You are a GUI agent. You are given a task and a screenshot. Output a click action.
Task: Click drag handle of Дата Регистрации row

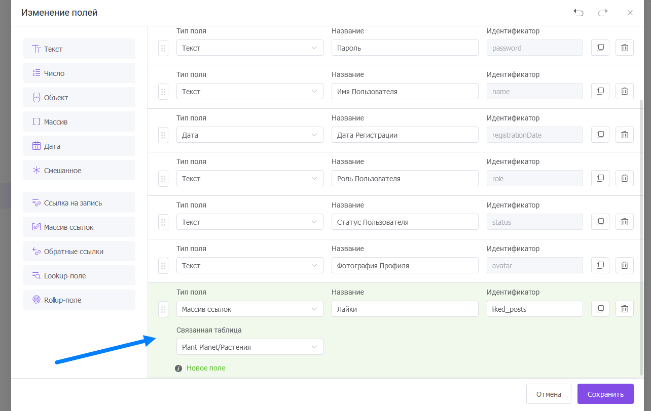point(163,135)
